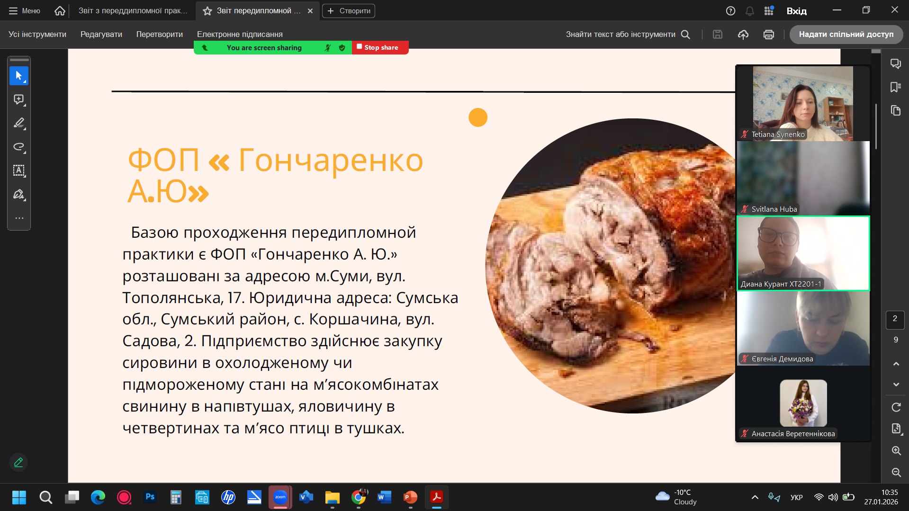Toggle microphone mute in sharing bar
This screenshot has height=511, width=909.
[327, 48]
